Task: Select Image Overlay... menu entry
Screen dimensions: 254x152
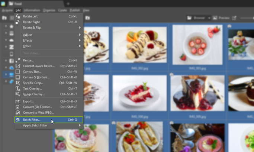Action: pyautogui.click(x=49, y=94)
